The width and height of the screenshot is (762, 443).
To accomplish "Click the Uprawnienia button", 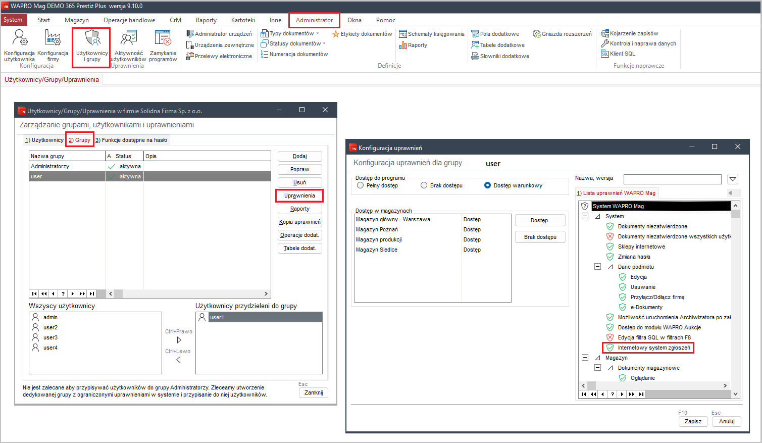I will (x=299, y=195).
